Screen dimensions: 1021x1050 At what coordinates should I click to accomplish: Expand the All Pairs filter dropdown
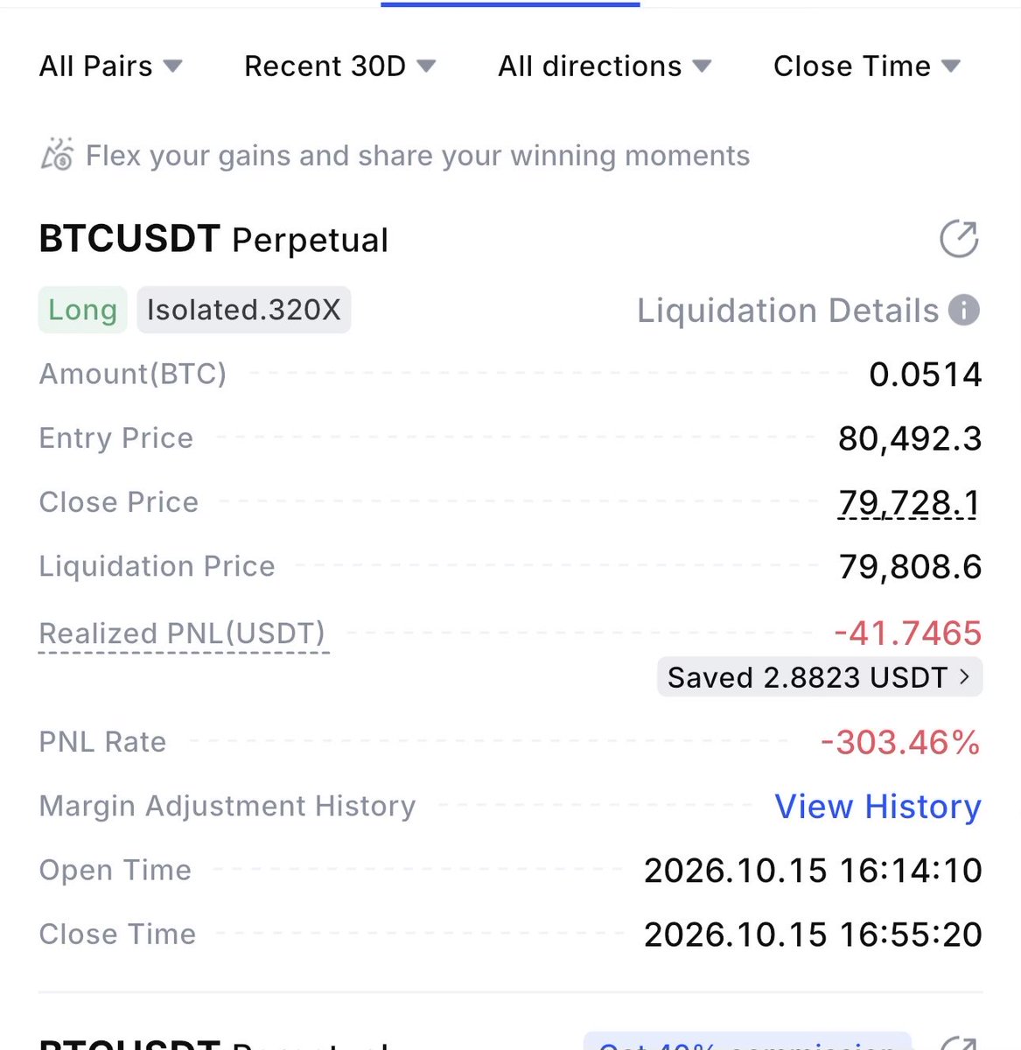tap(110, 66)
